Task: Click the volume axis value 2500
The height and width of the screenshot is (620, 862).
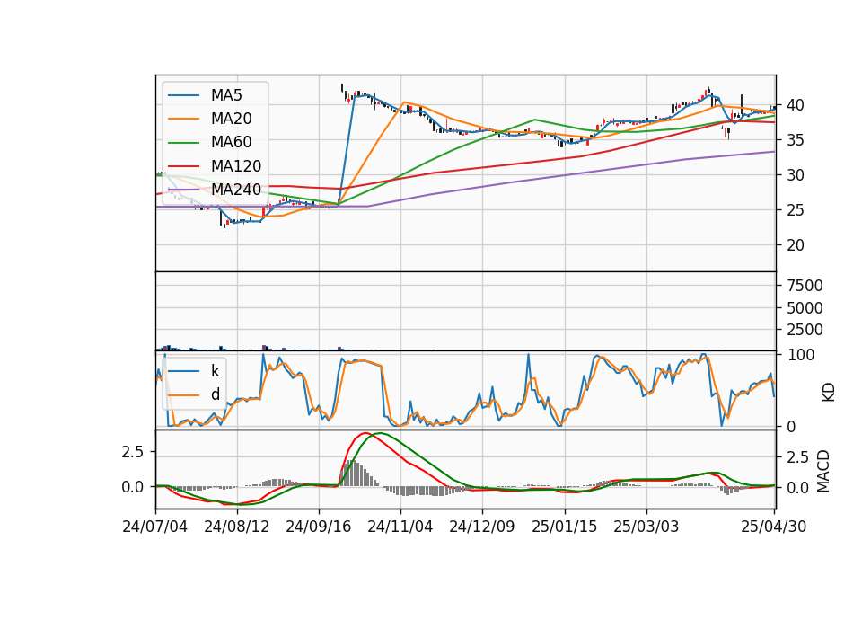Action: 805,330
